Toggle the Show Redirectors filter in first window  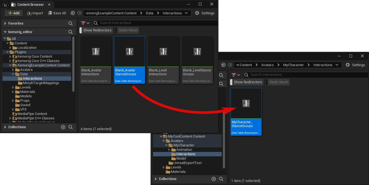[97, 30]
